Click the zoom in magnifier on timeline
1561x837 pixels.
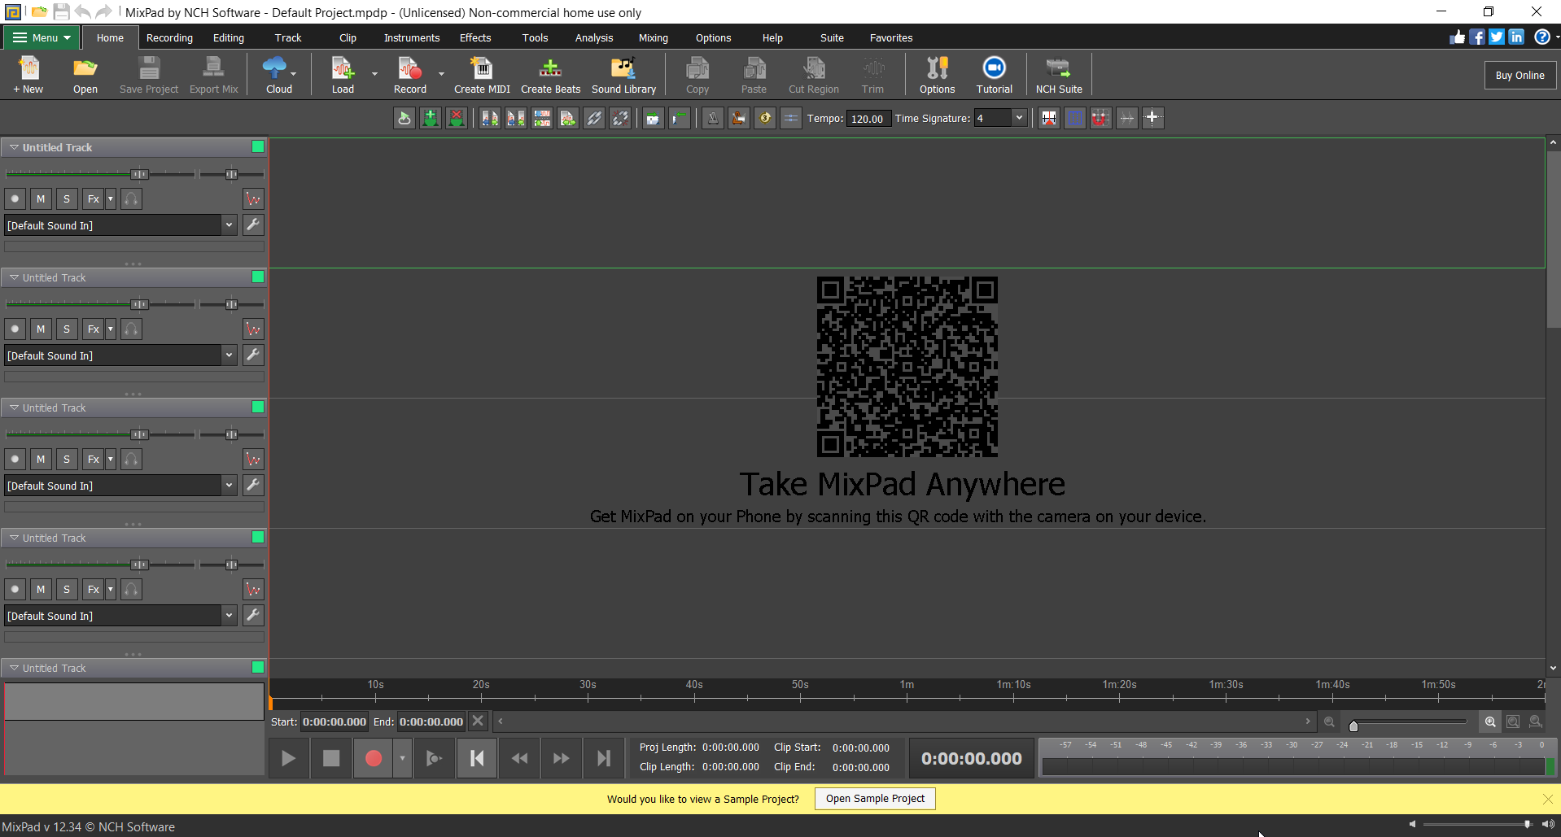pos(1490,722)
